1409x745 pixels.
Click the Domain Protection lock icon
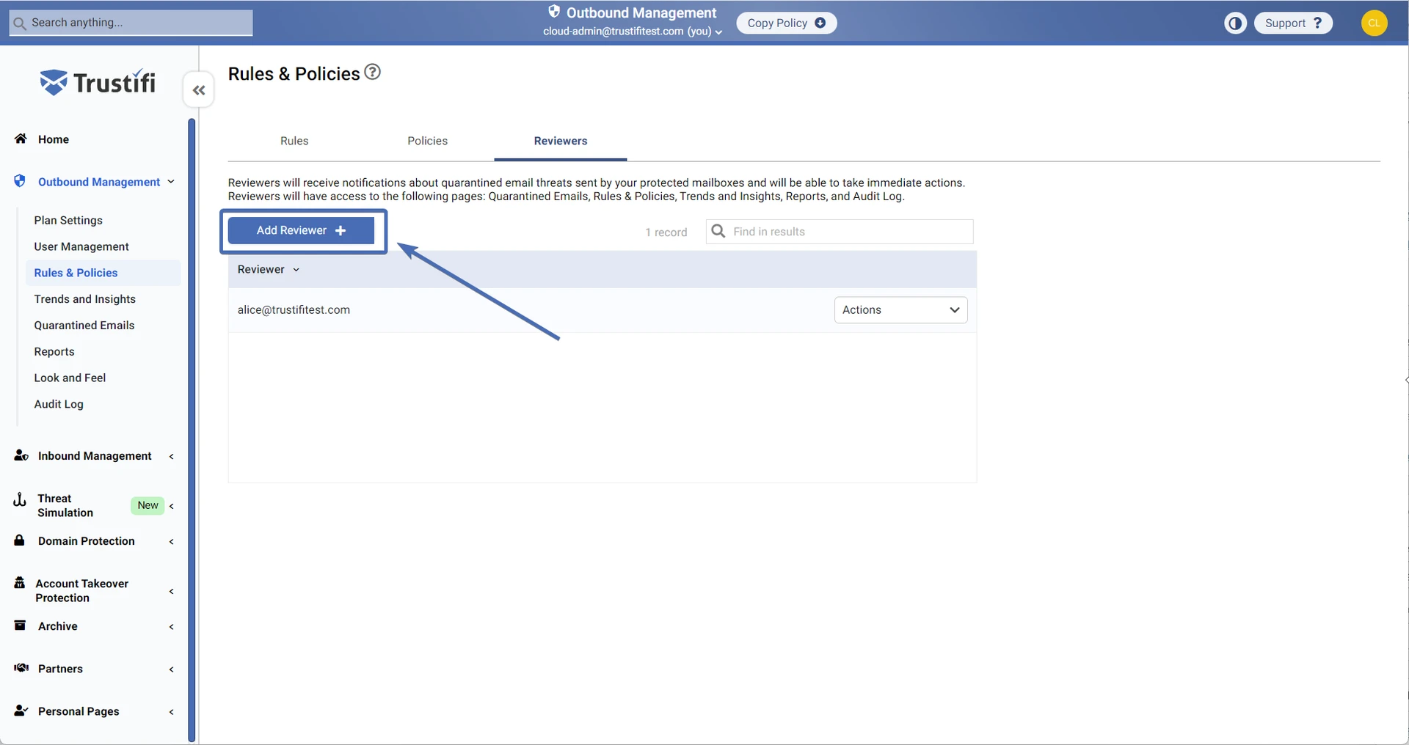point(20,540)
